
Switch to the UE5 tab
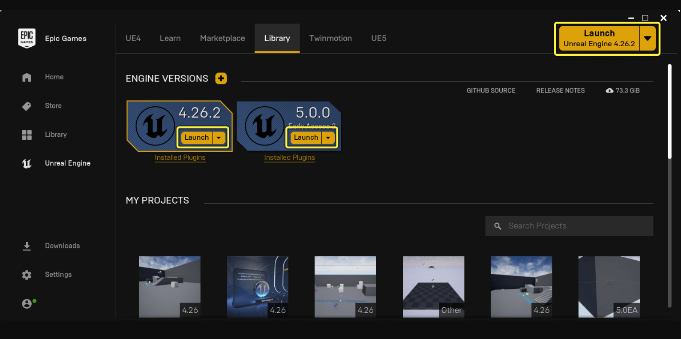(x=379, y=38)
